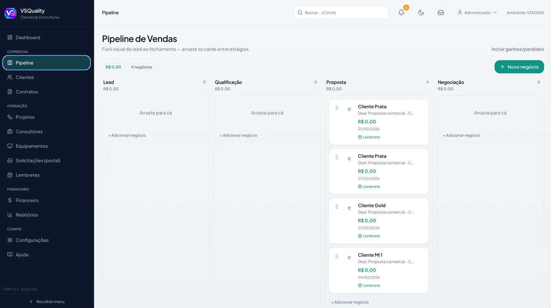Add a deal in the Negociação column
The height and width of the screenshot is (308, 551).
(x=461, y=135)
